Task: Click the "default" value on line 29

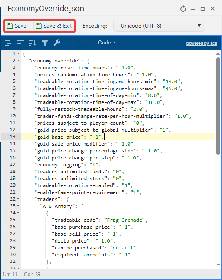Action: point(123,248)
